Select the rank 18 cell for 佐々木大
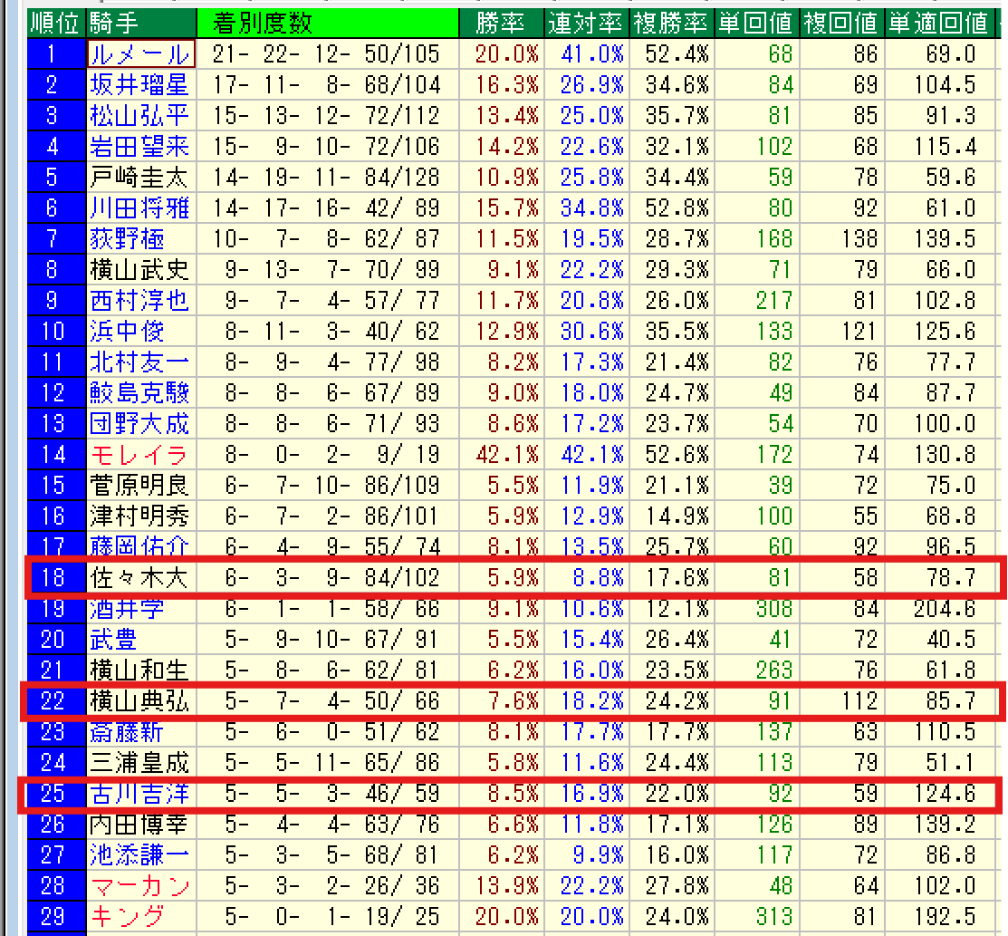This screenshot has width=1008, height=936. point(53,578)
